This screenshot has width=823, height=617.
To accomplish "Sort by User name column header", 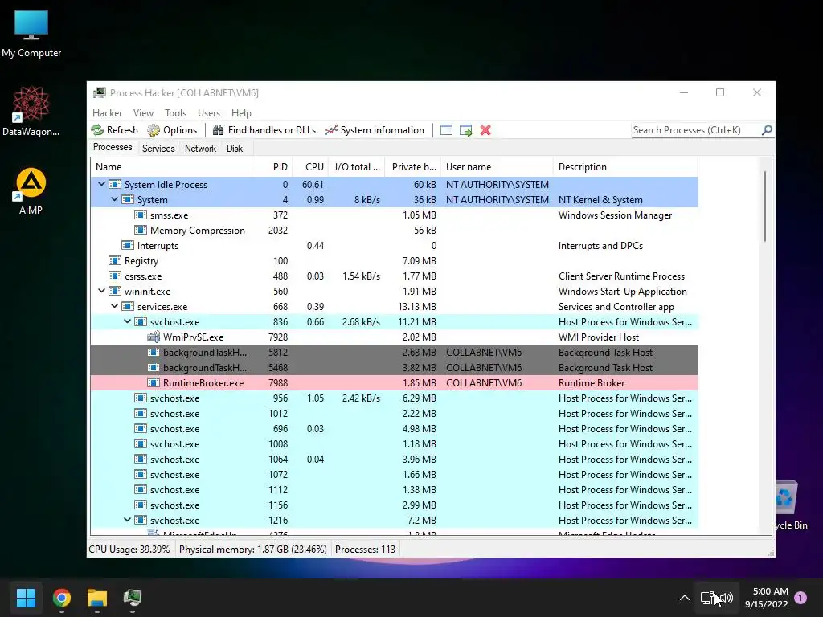I will (x=497, y=167).
